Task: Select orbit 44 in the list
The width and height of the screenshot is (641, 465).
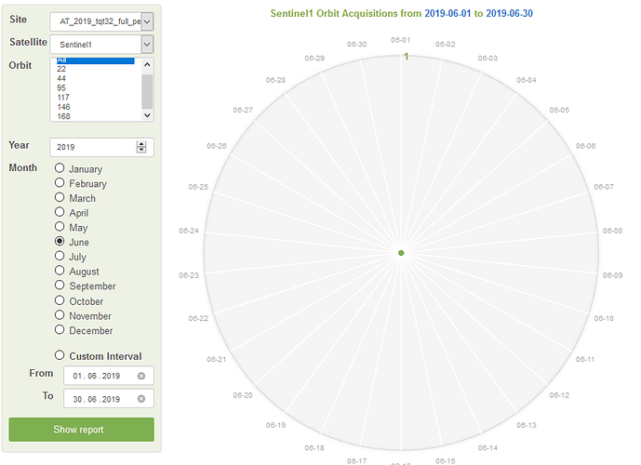Action: click(x=61, y=78)
